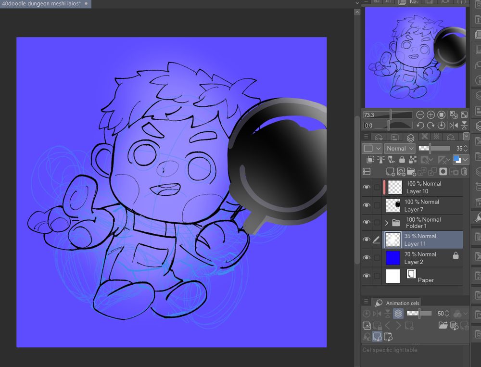Image resolution: width=481 pixels, height=367 pixels.
Task: Zoom out using Navigator minus icon
Action: [x=420, y=115]
